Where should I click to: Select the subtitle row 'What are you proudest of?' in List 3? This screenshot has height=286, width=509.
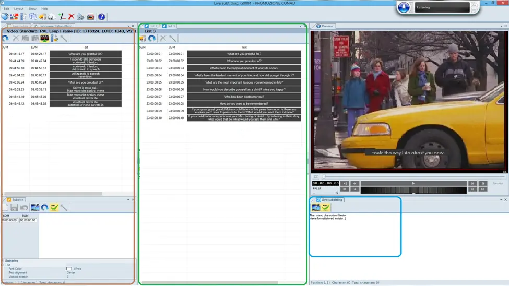click(x=244, y=61)
